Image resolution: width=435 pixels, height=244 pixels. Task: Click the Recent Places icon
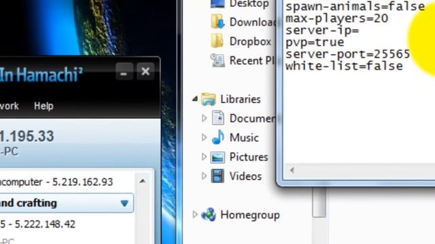[x=217, y=60]
